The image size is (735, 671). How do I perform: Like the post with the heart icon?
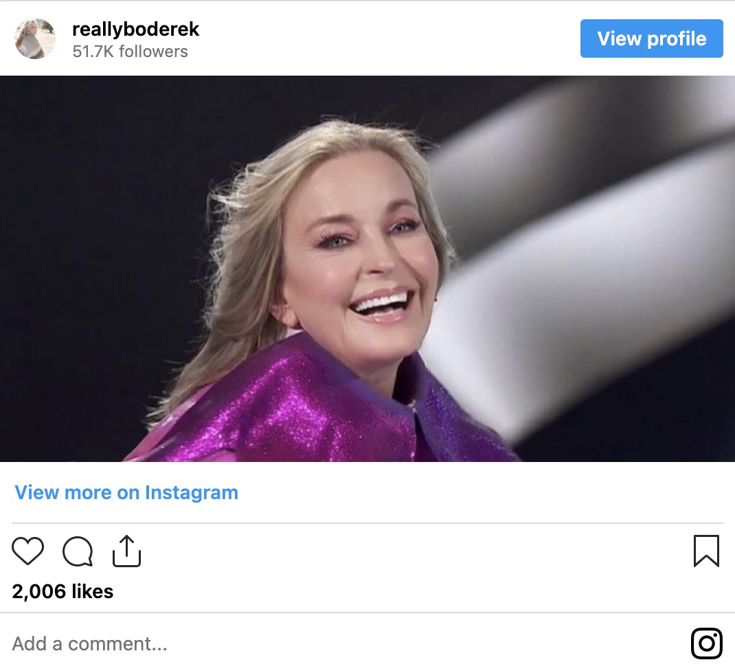(x=27, y=551)
